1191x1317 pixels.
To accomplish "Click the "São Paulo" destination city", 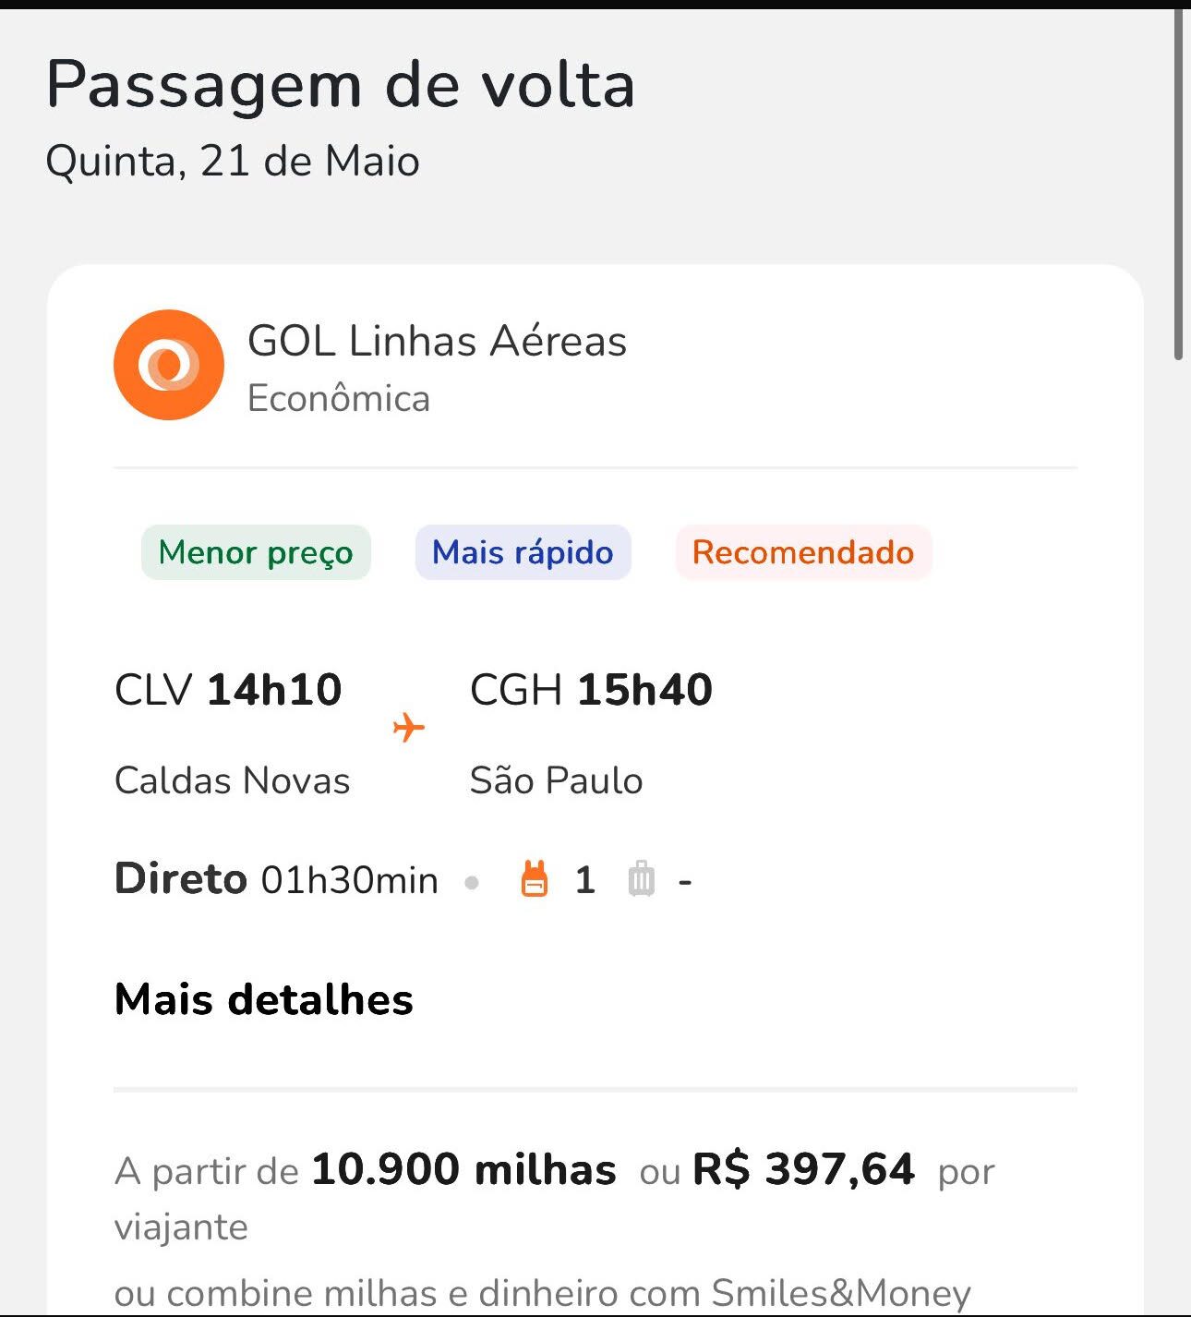I will (556, 780).
